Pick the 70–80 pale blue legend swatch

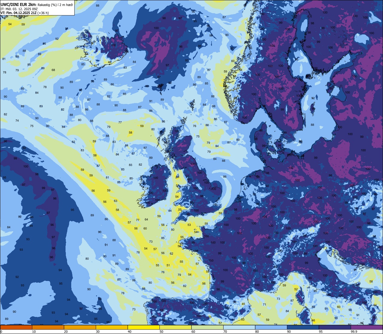tap(239, 327)
